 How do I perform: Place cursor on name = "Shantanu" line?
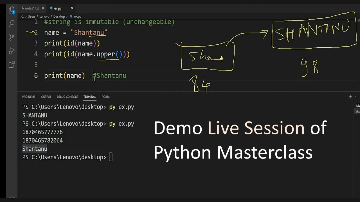click(76, 33)
